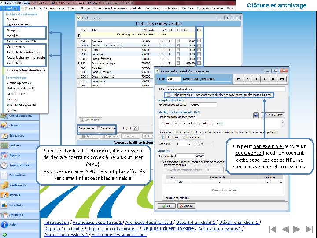Open the Clients sidebar module
This screenshot has width=317, height=238.
coord(20,126)
